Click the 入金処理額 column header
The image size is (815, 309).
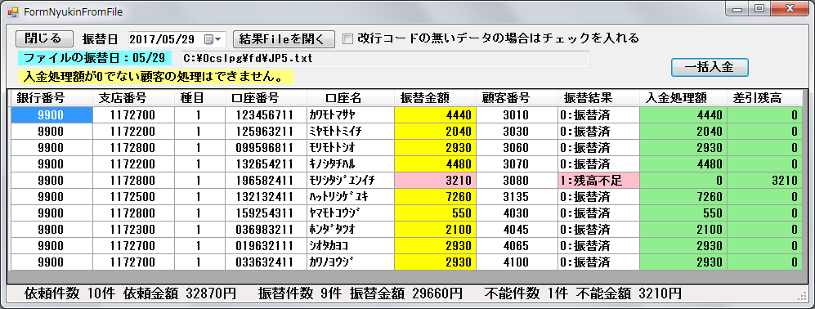pyautogui.click(x=683, y=98)
